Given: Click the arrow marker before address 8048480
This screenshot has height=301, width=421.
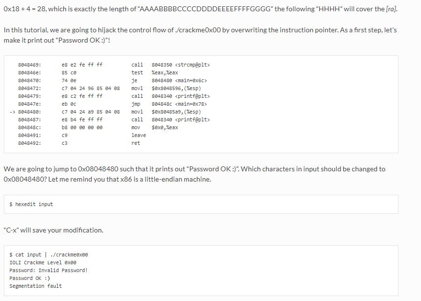Looking at the screenshot, I should pyautogui.click(x=13, y=112).
